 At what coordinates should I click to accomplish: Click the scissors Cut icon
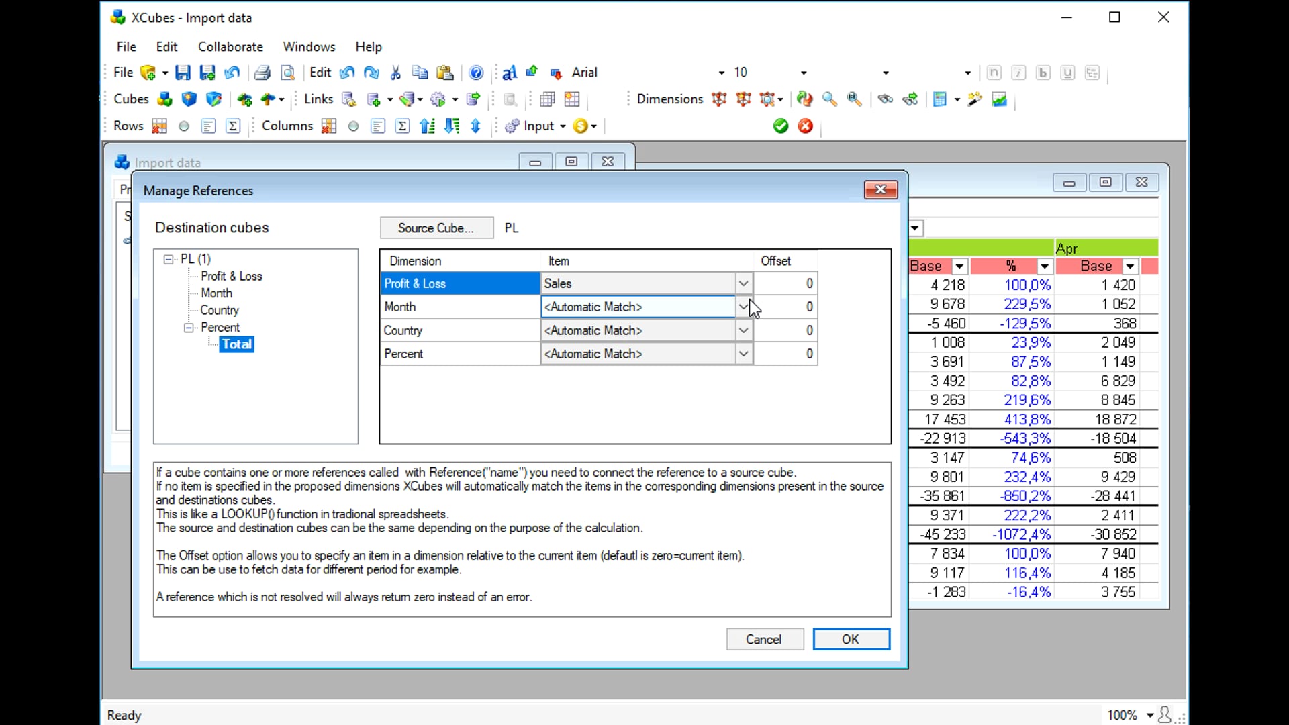click(x=395, y=72)
